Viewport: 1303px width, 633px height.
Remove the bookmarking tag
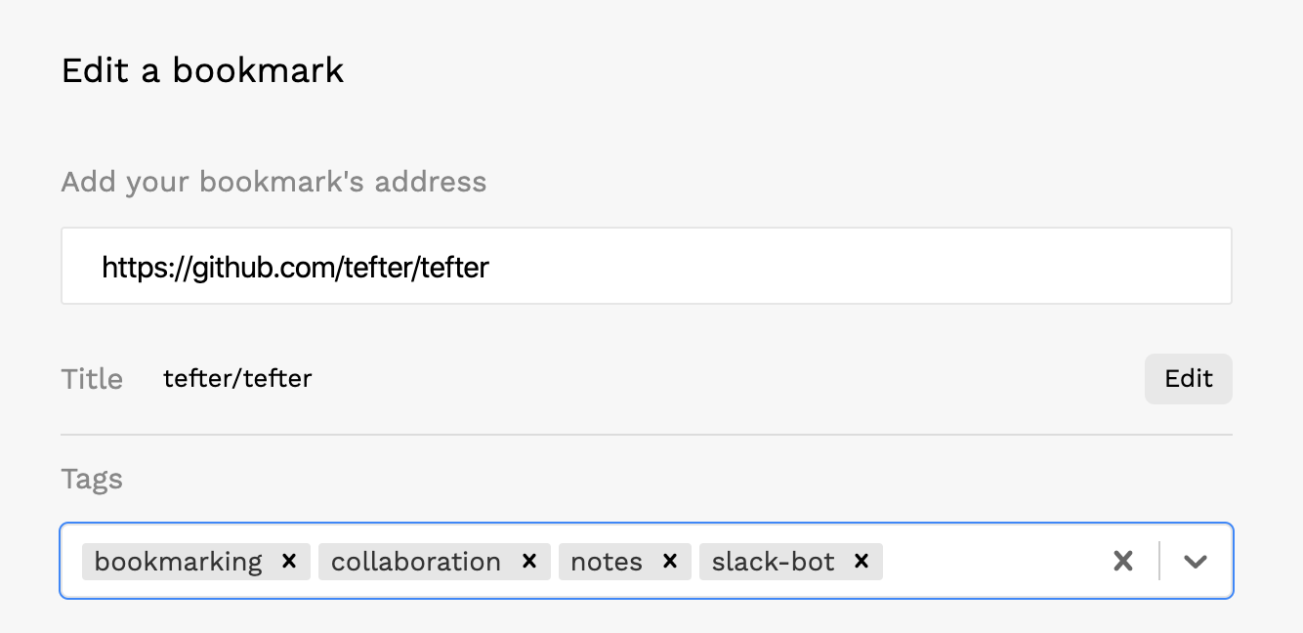point(289,562)
